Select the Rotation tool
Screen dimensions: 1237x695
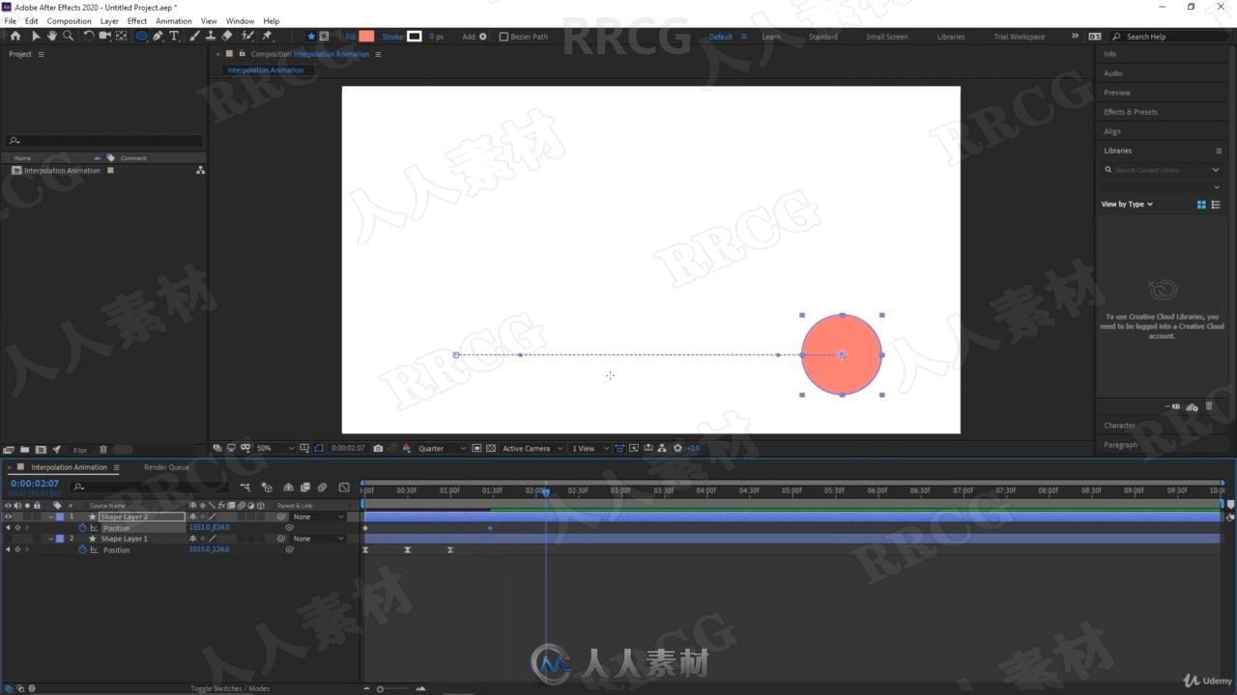coord(89,36)
